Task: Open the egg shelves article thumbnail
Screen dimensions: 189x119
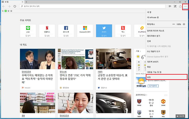Action: point(38,103)
